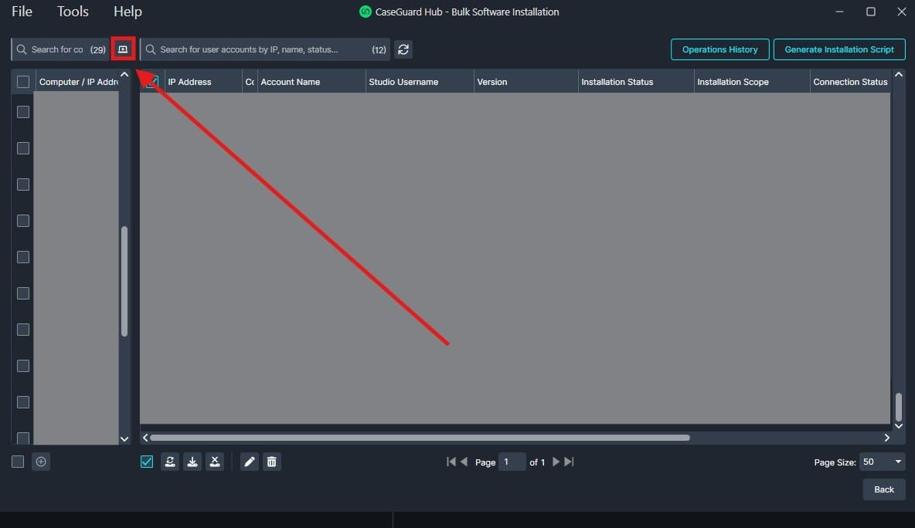Viewport: 915px width, 528px height.
Task: Click the add computer icon highlighted in red
Action: coord(122,49)
